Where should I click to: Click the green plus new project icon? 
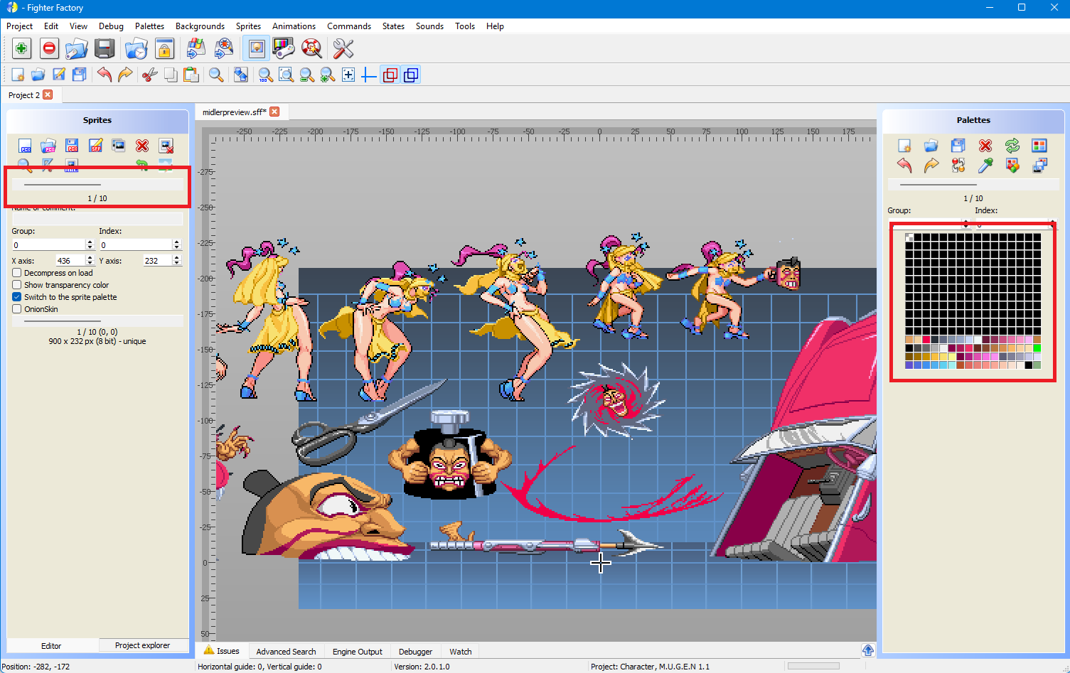pos(21,49)
